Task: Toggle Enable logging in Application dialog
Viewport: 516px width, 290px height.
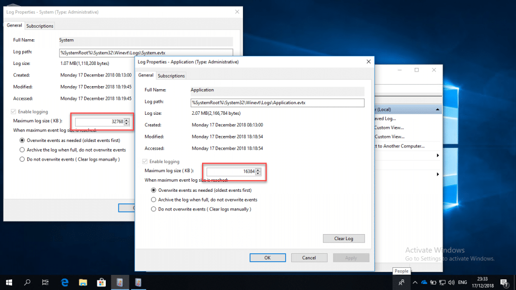Action: [x=145, y=162]
